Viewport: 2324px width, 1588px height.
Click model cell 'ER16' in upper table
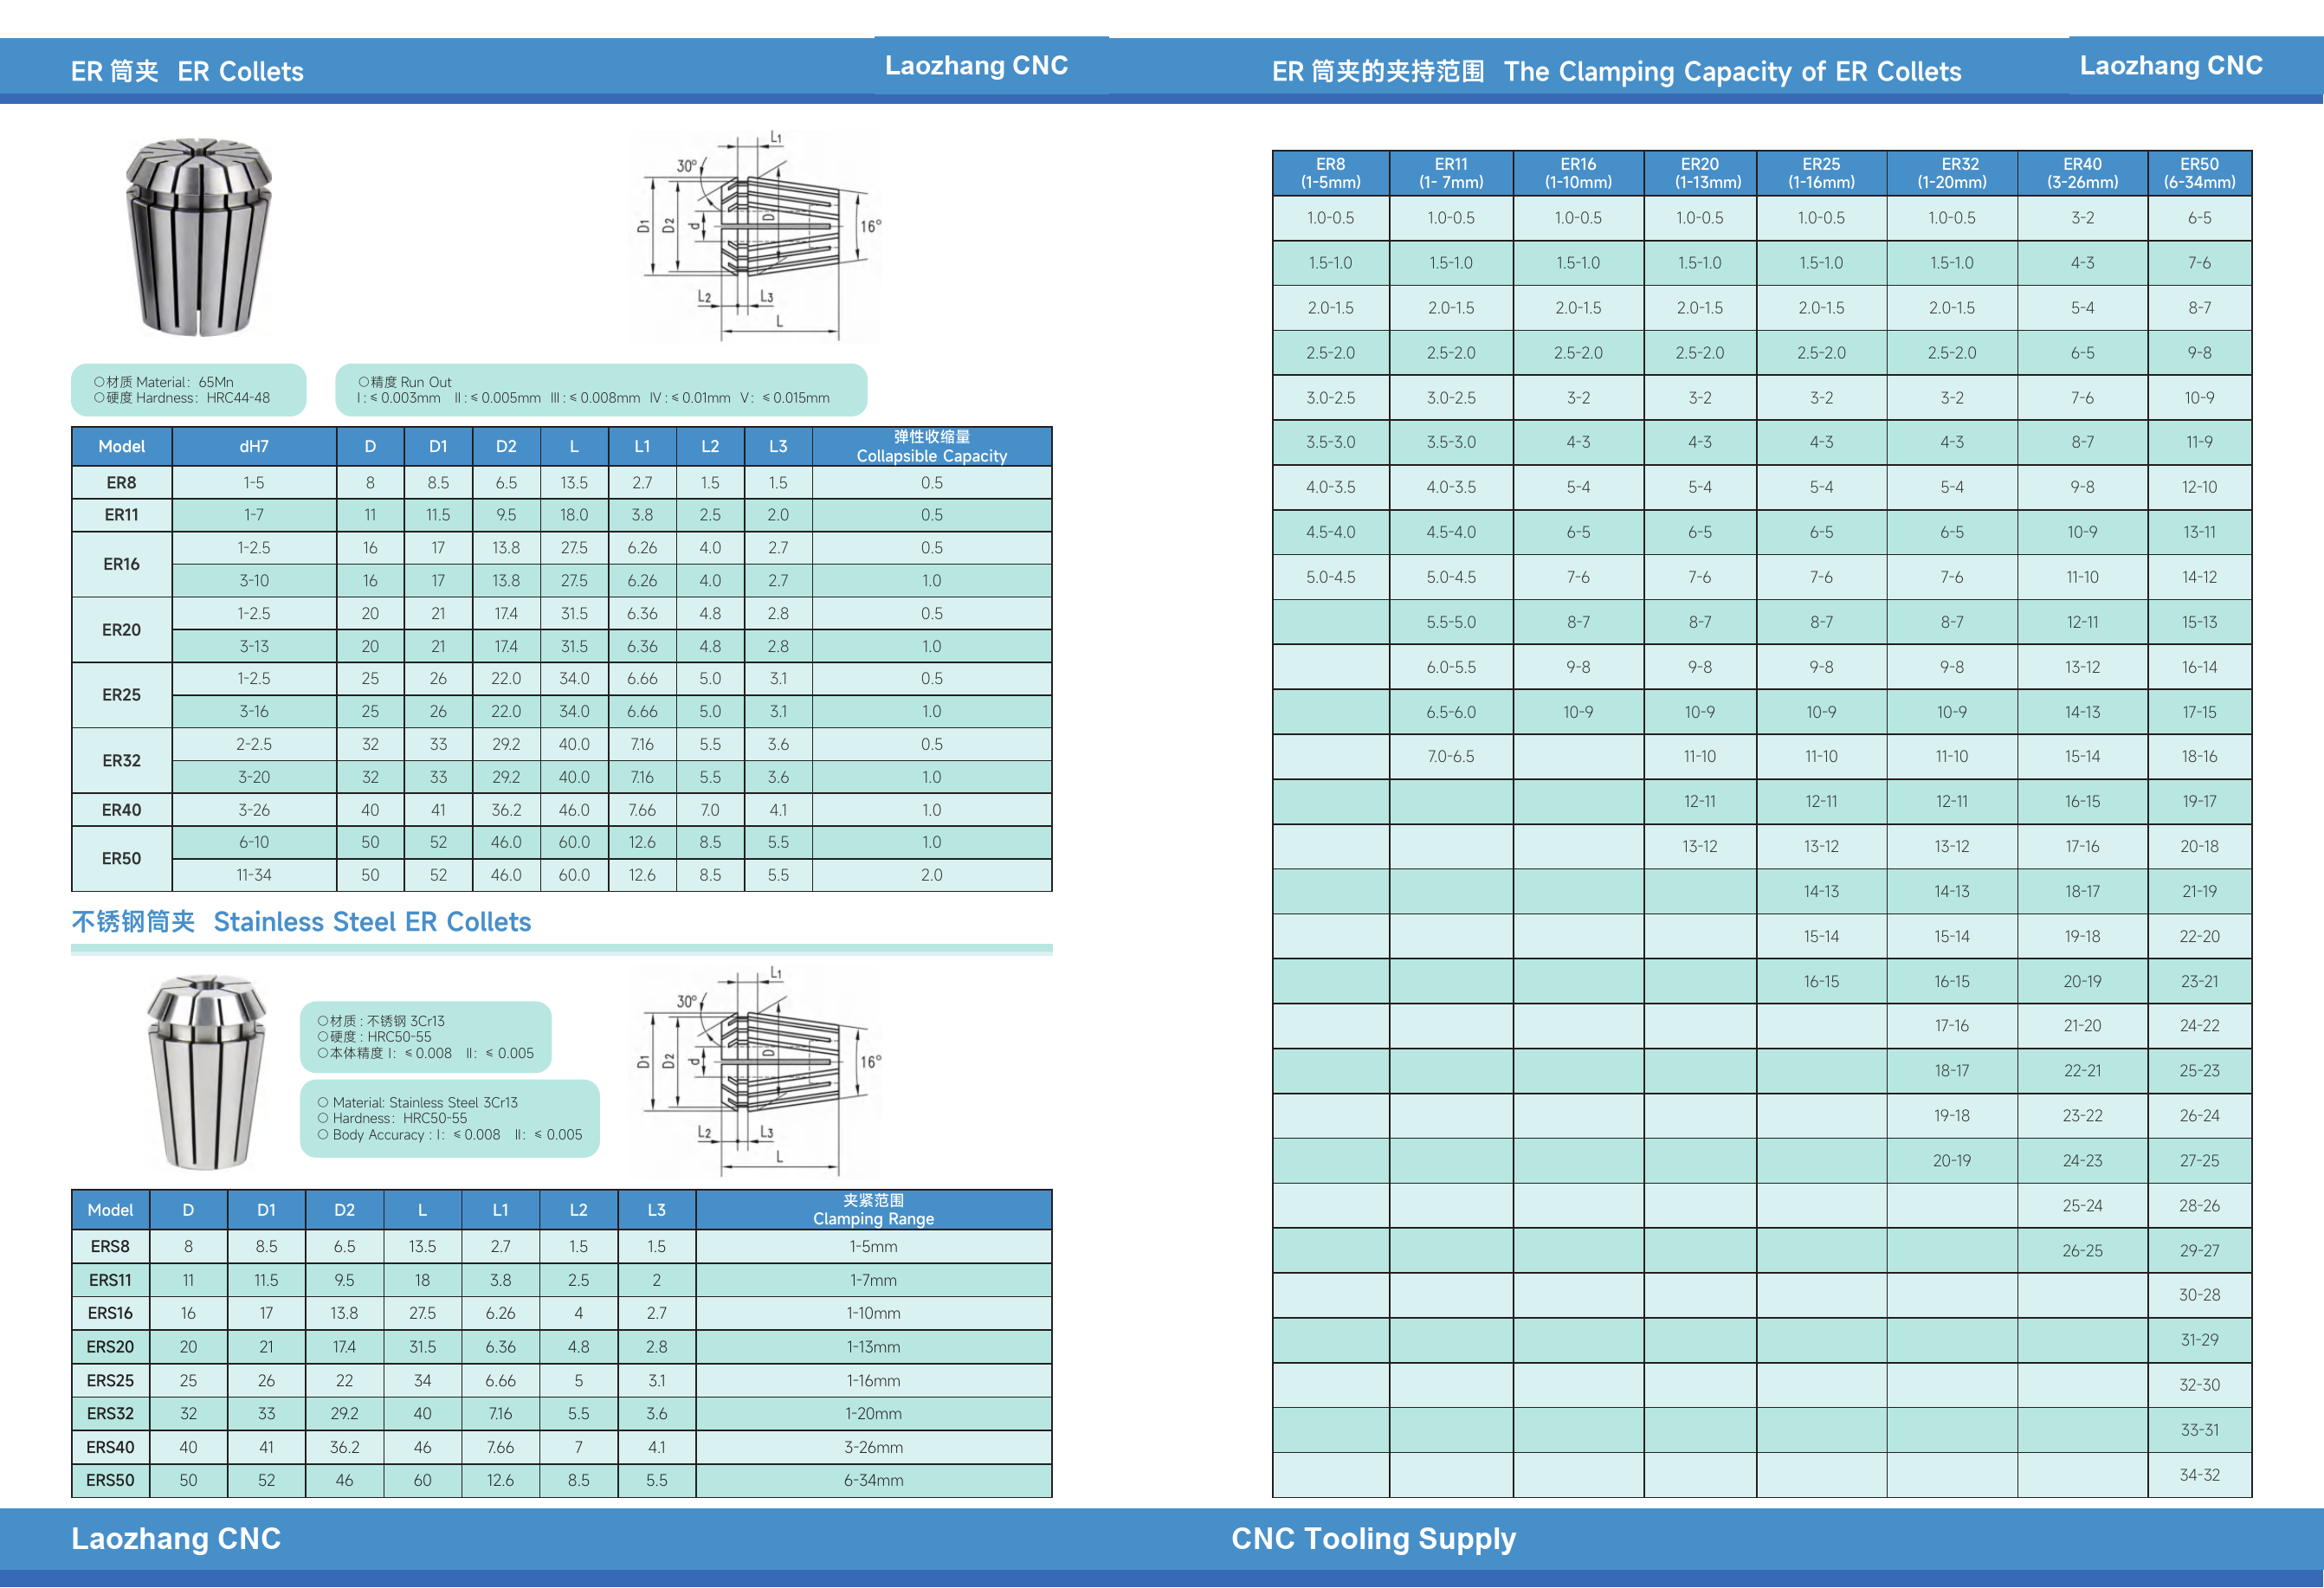122,564
